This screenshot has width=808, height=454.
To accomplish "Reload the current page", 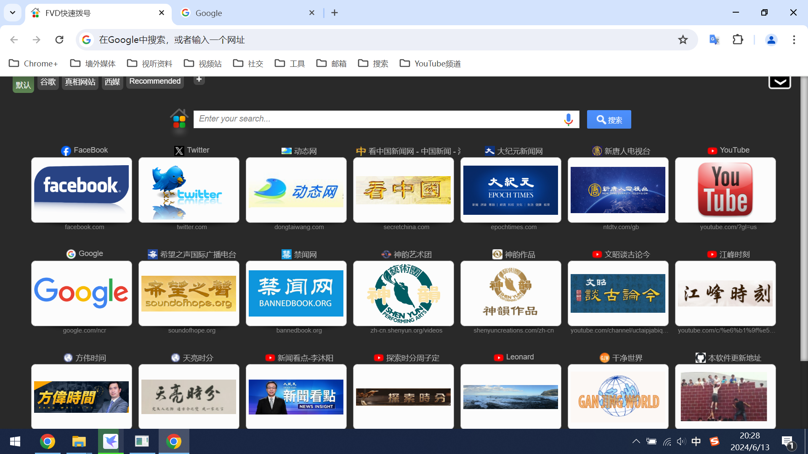I will 59,40.
